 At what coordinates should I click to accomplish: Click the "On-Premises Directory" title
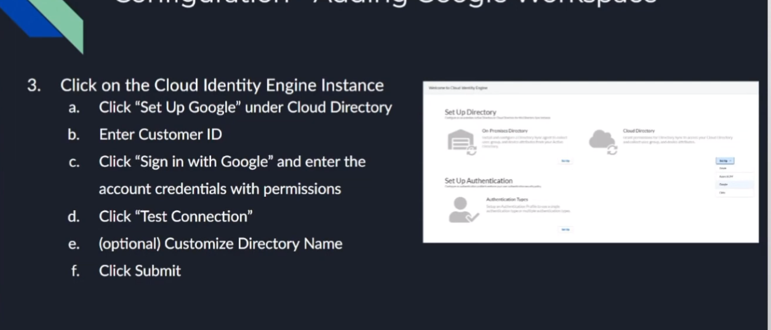pyautogui.click(x=505, y=131)
